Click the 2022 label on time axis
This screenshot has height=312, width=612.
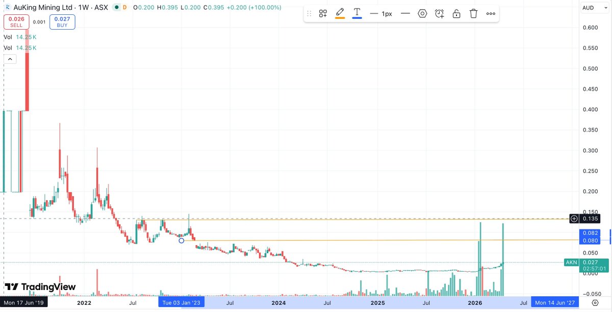84,303
